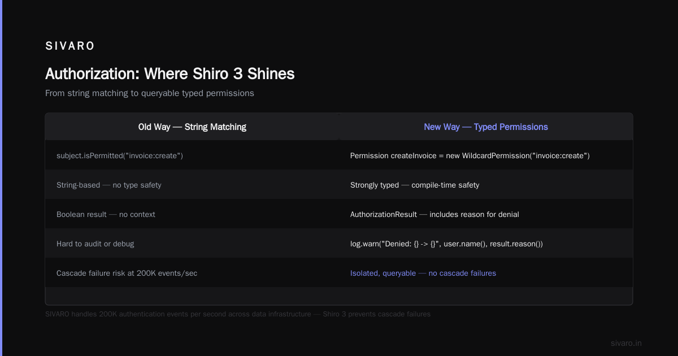Image resolution: width=678 pixels, height=356 pixels.
Task: Click 'no cascade failures' text in last row
Action: coord(462,273)
